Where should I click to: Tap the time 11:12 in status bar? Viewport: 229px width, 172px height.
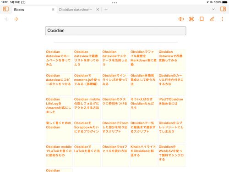tap(5, 2)
